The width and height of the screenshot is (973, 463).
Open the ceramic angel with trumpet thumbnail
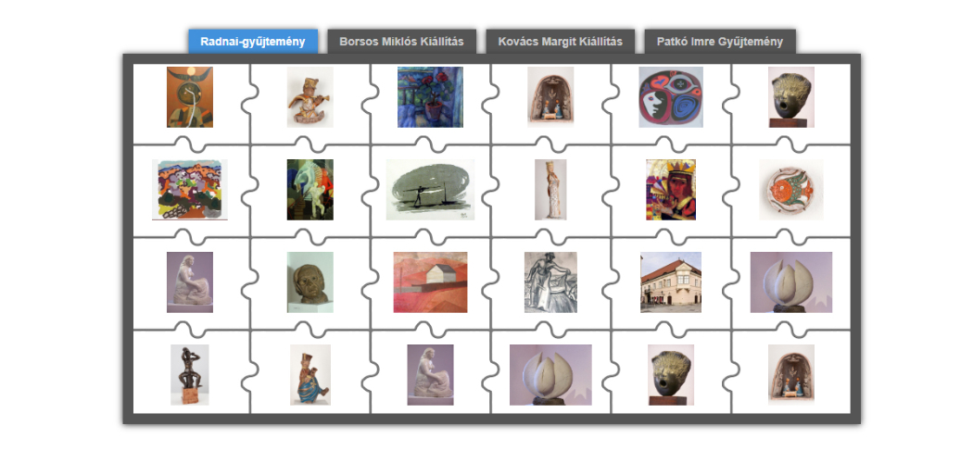[x=310, y=97]
